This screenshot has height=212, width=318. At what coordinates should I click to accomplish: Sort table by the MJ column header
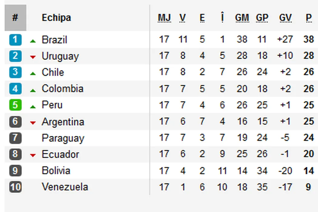(164, 18)
